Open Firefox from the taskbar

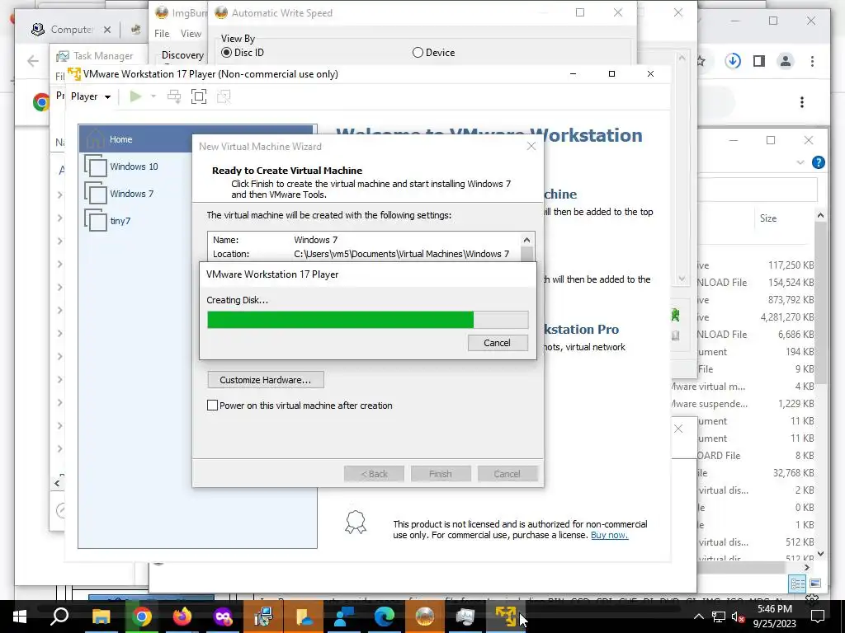[182, 617]
